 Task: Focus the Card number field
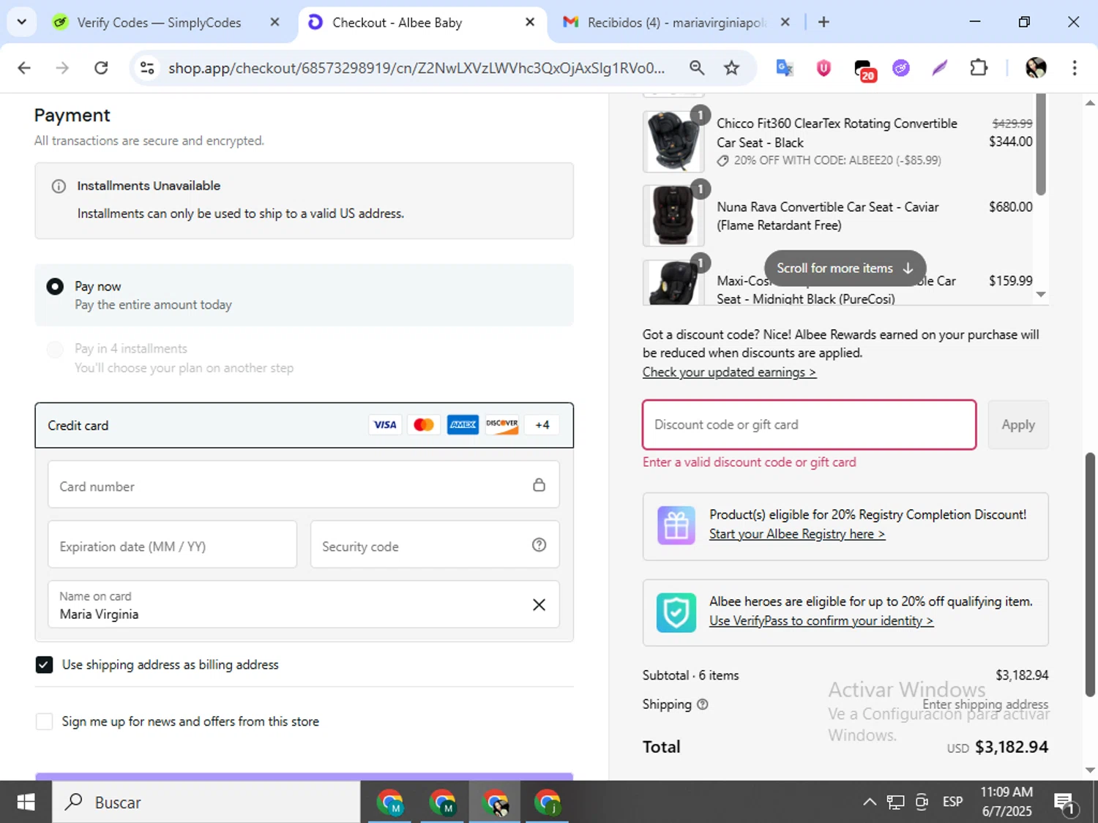(304, 485)
